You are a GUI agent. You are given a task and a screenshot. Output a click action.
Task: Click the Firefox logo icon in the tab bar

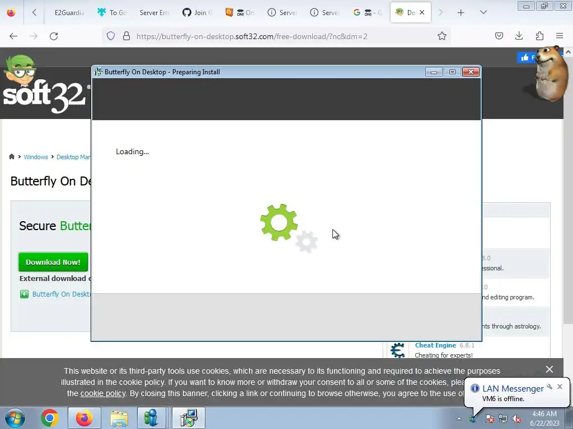pyautogui.click(x=11, y=12)
